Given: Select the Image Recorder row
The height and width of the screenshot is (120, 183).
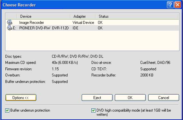Looking at the screenshot, I should coord(92,22).
